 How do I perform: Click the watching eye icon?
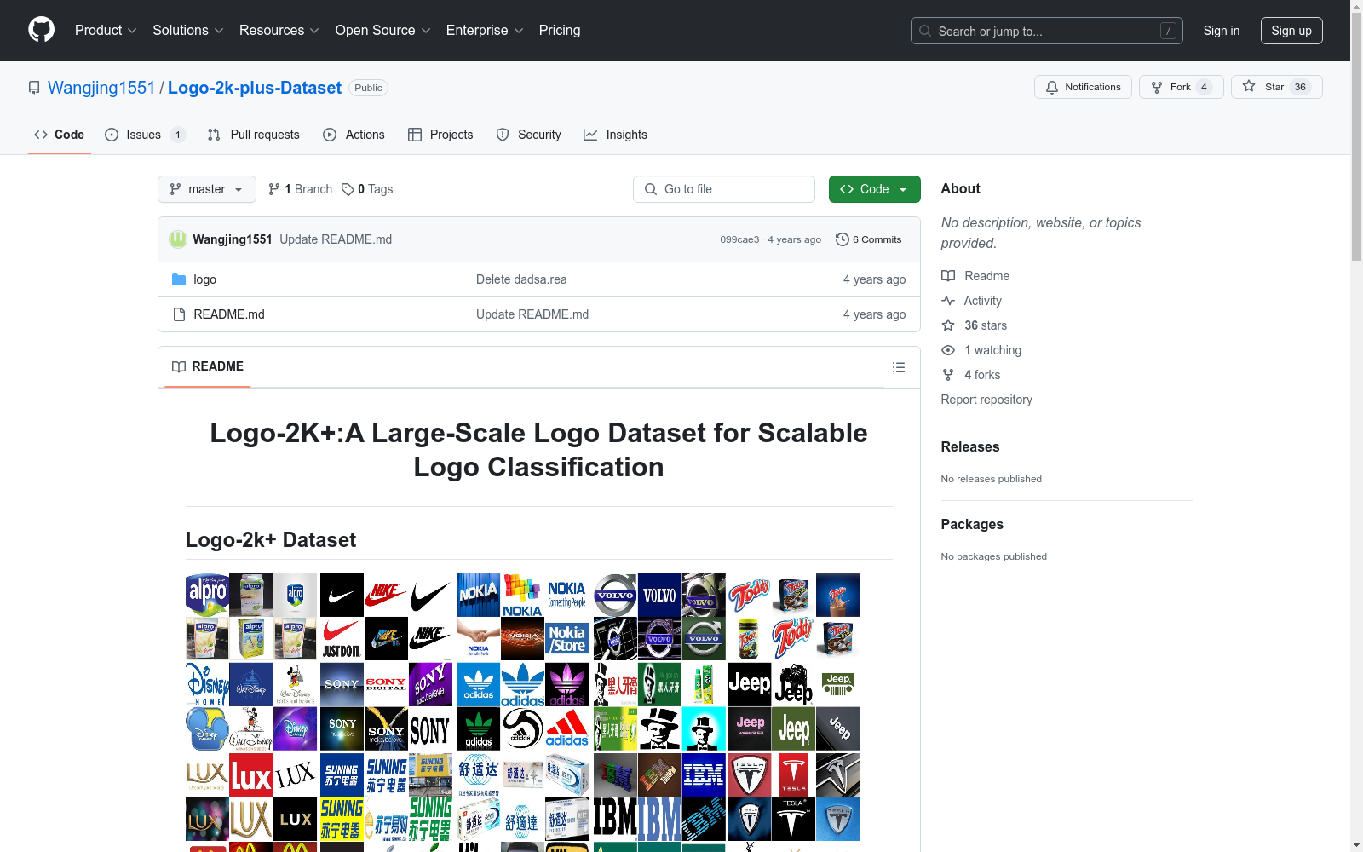click(x=948, y=350)
